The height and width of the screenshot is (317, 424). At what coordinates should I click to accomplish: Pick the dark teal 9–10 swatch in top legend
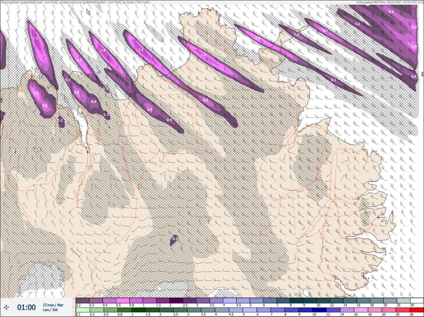pyautogui.click(x=310, y=300)
